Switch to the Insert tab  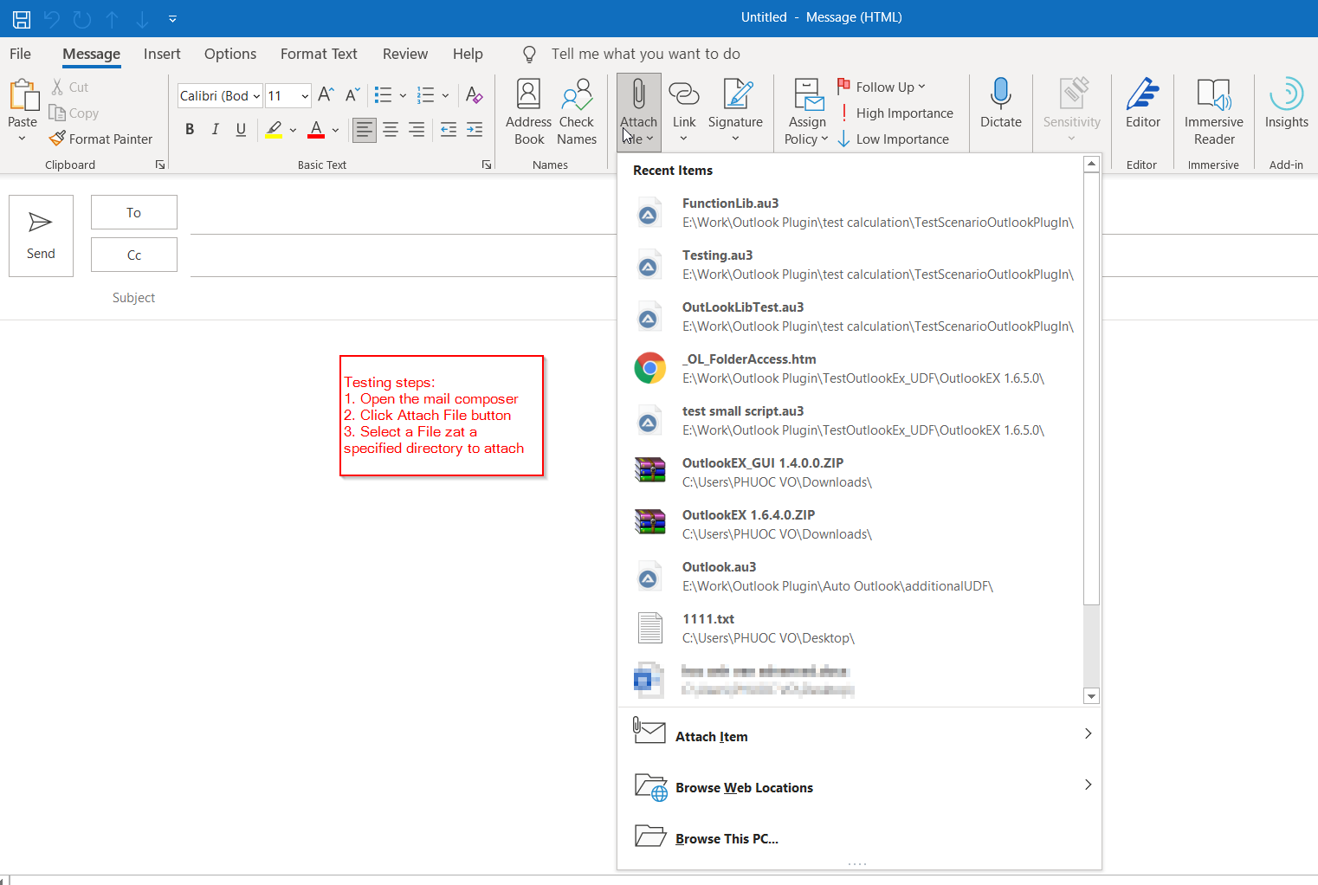pyautogui.click(x=162, y=54)
